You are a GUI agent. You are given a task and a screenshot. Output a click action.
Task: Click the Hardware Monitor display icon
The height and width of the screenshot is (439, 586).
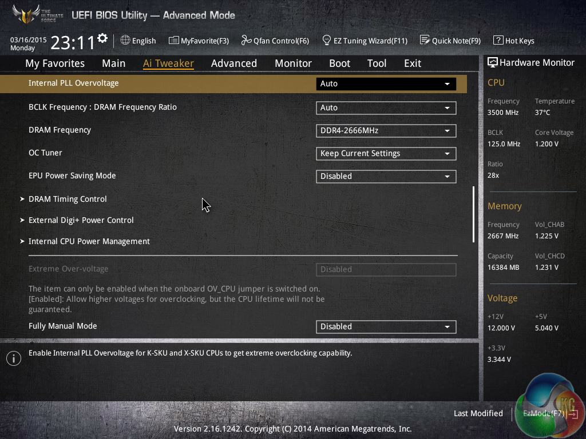[x=493, y=63]
